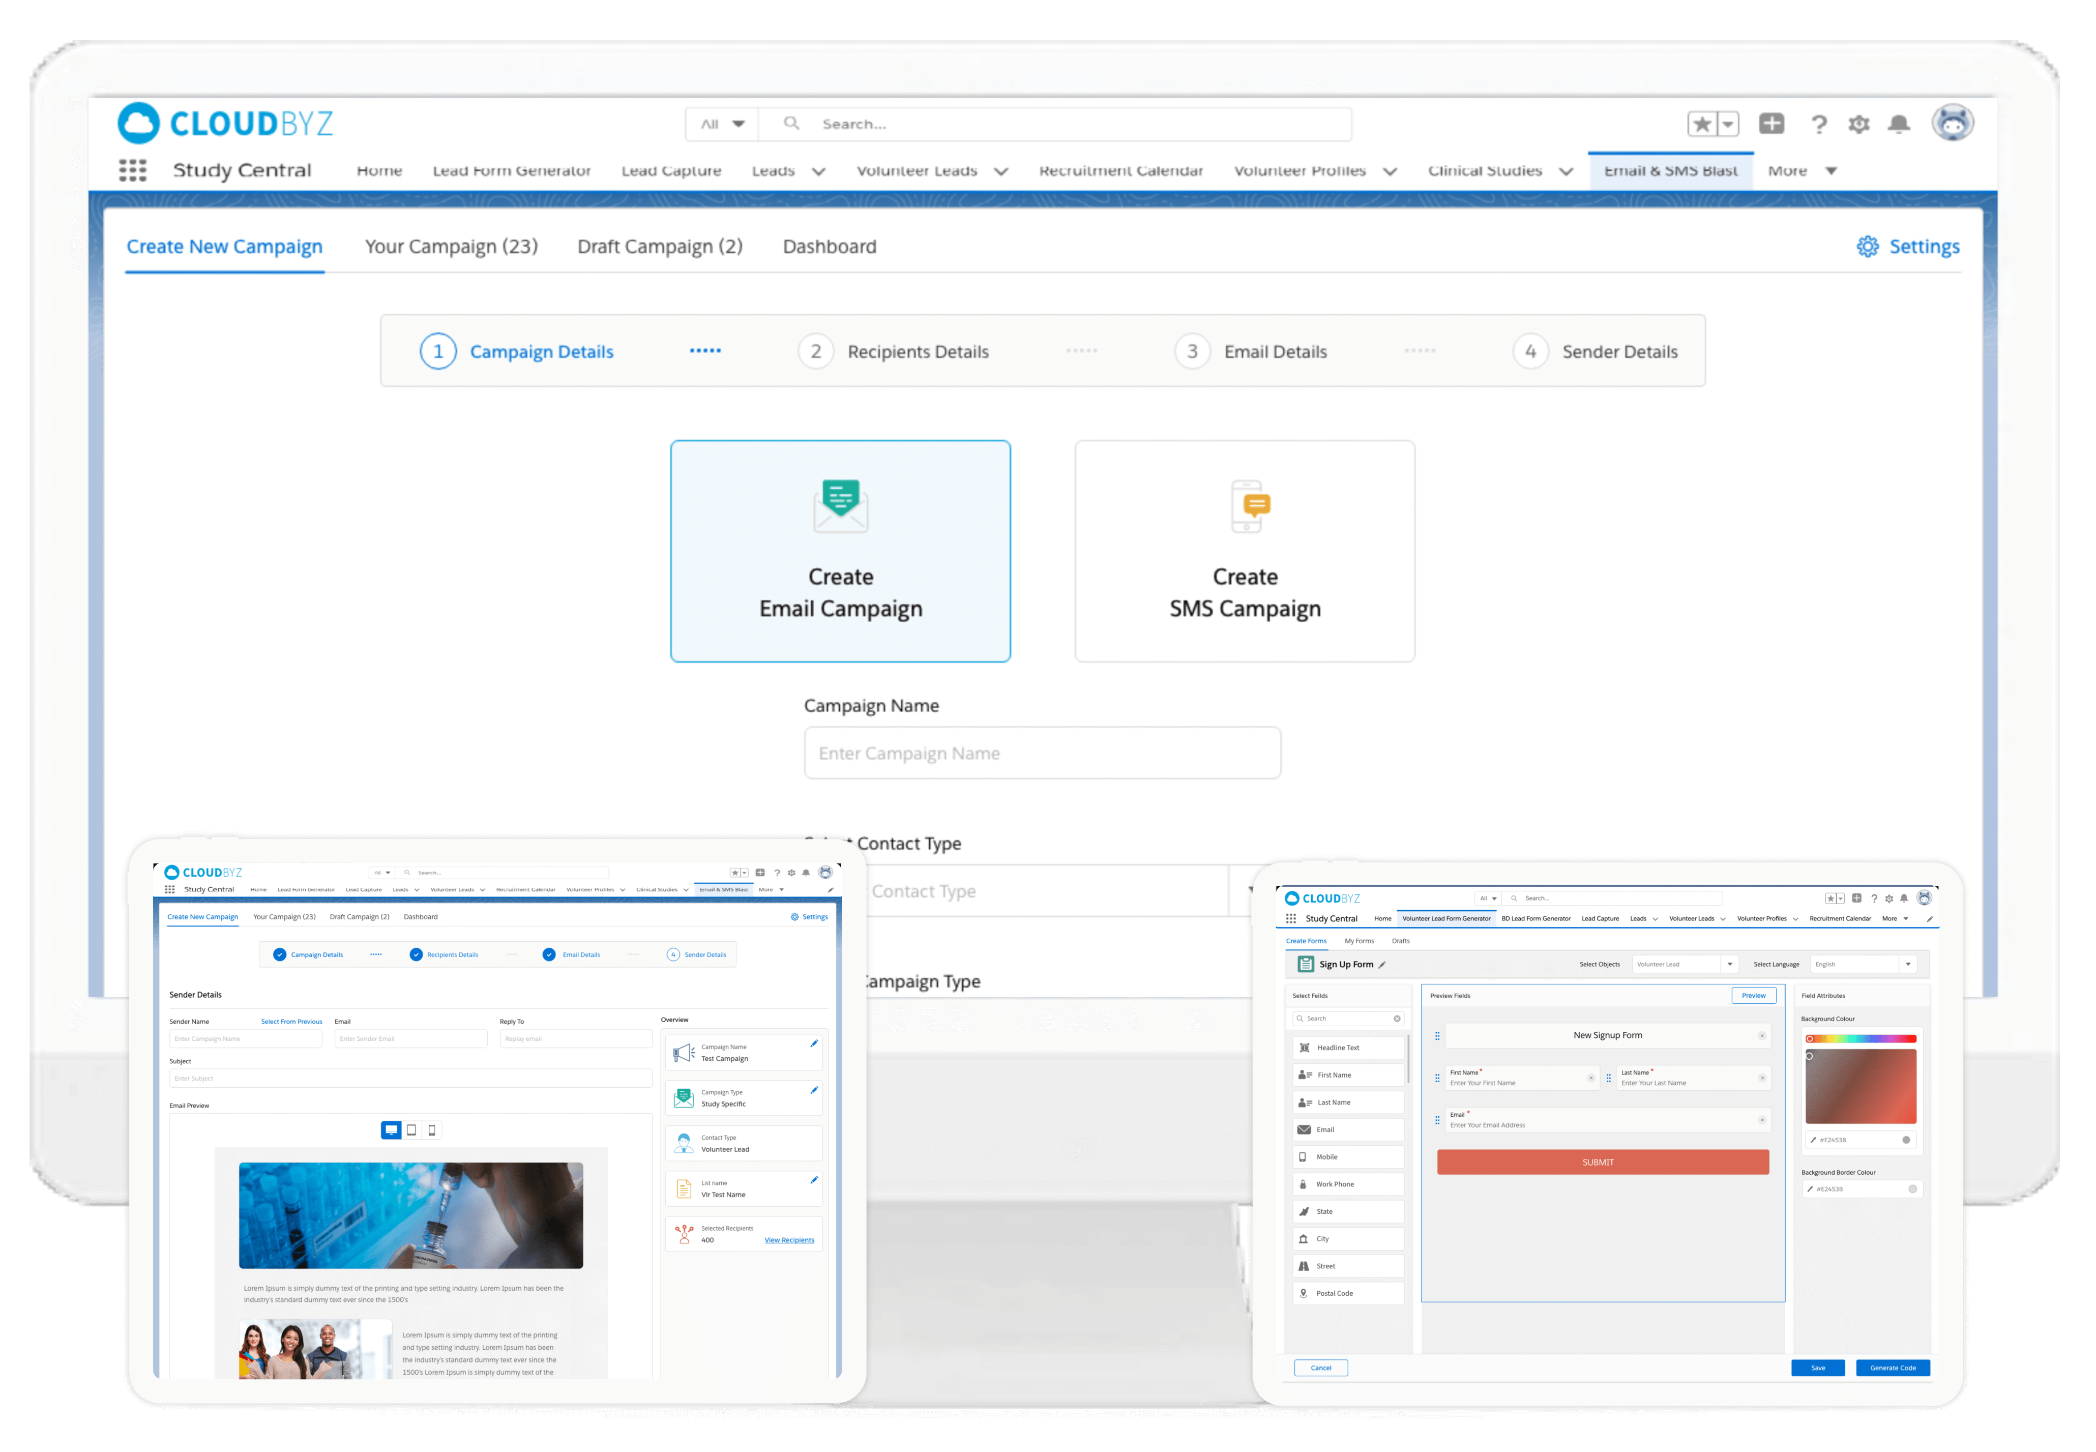Screen dimensions: 2096x1452
Task: Click the rainbow hue slider bar
Action: pos(1861,1038)
